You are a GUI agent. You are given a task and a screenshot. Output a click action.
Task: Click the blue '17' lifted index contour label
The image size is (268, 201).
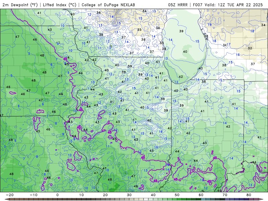click(x=229, y=45)
